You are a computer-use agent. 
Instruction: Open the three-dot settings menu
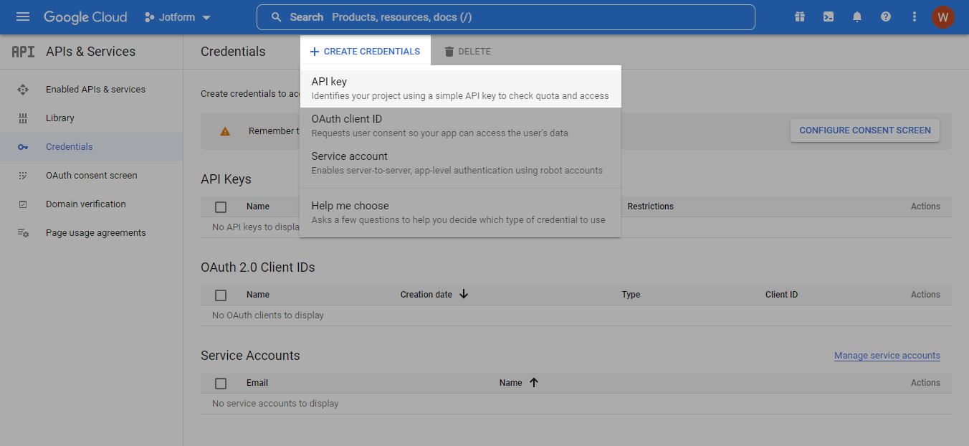point(914,17)
